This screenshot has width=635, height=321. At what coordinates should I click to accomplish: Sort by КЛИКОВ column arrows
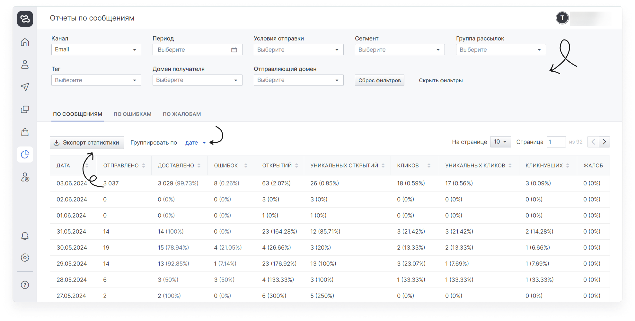429,165
